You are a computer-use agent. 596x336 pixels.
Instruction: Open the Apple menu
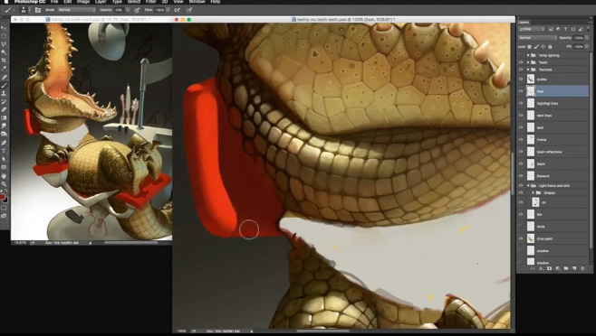(x=6, y=2)
